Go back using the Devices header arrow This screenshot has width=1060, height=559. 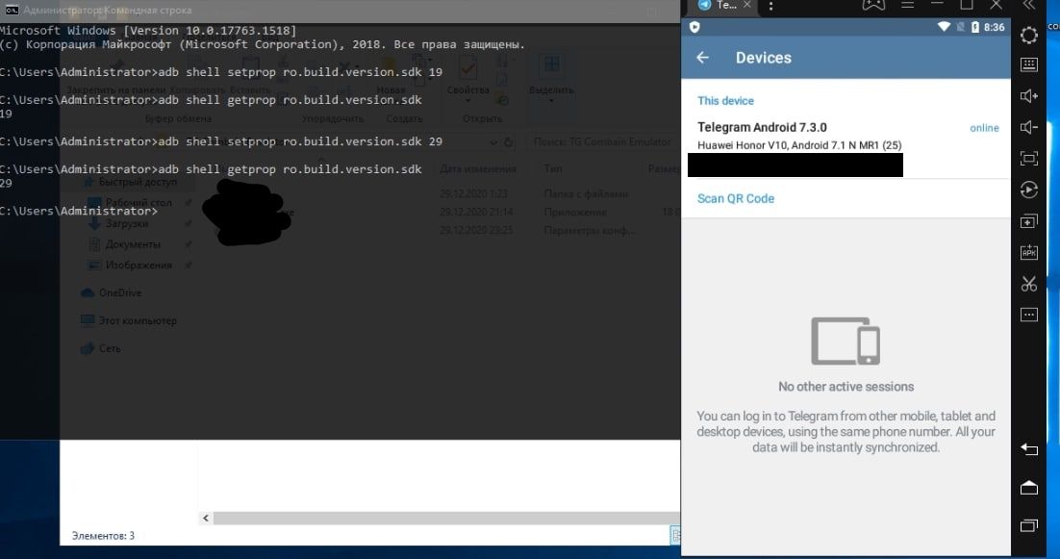tap(703, 58)
